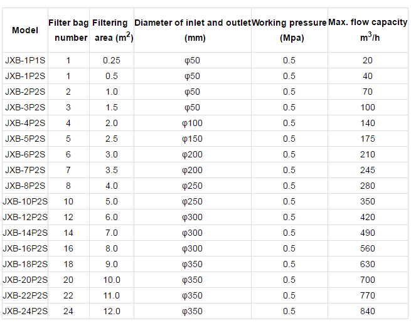
Task: Select the Working pressure (Mpa) header
Action: point(289,30)
